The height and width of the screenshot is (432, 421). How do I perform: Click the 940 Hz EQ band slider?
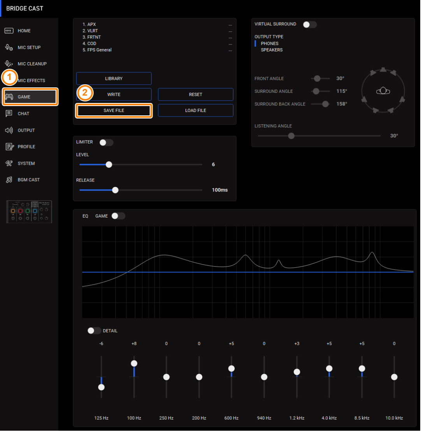[x=264, y=377]
